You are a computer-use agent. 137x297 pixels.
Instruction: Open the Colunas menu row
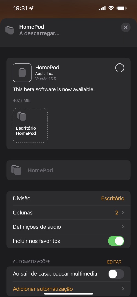pyautogui.click(x=68, y=212)
